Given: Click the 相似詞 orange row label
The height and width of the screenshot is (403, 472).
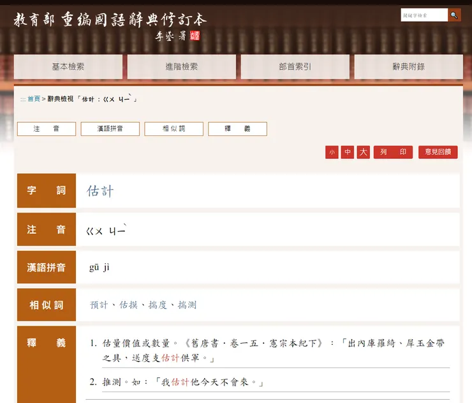Looking at the screenshot, I should click(47, 305).
